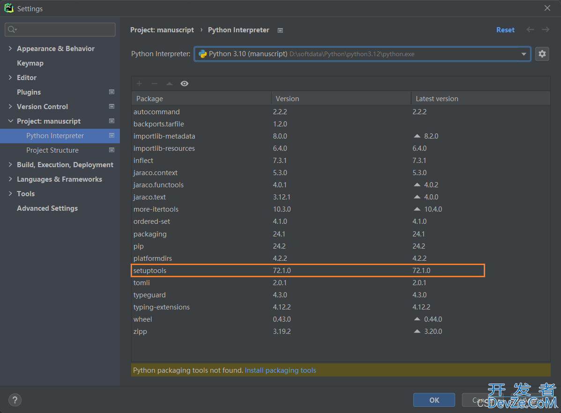Select the packaging package row
The height and width of the screenshot is (413, 561).
(340, 234)
